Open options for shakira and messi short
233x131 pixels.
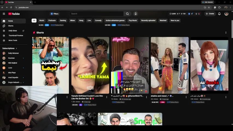(186, 97)
